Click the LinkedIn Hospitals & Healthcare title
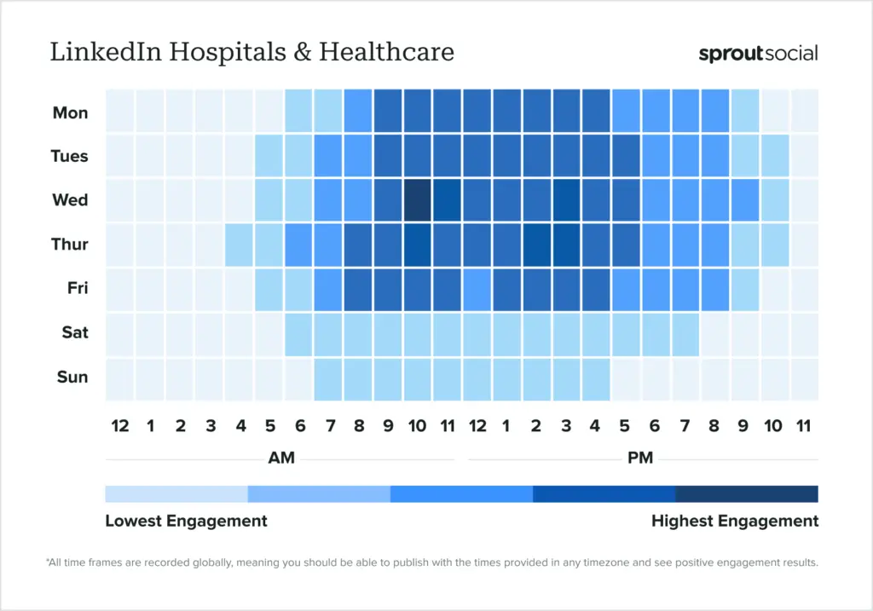This screenshot has width=873, height=611. pyautogui.click(x=251, y=52)
